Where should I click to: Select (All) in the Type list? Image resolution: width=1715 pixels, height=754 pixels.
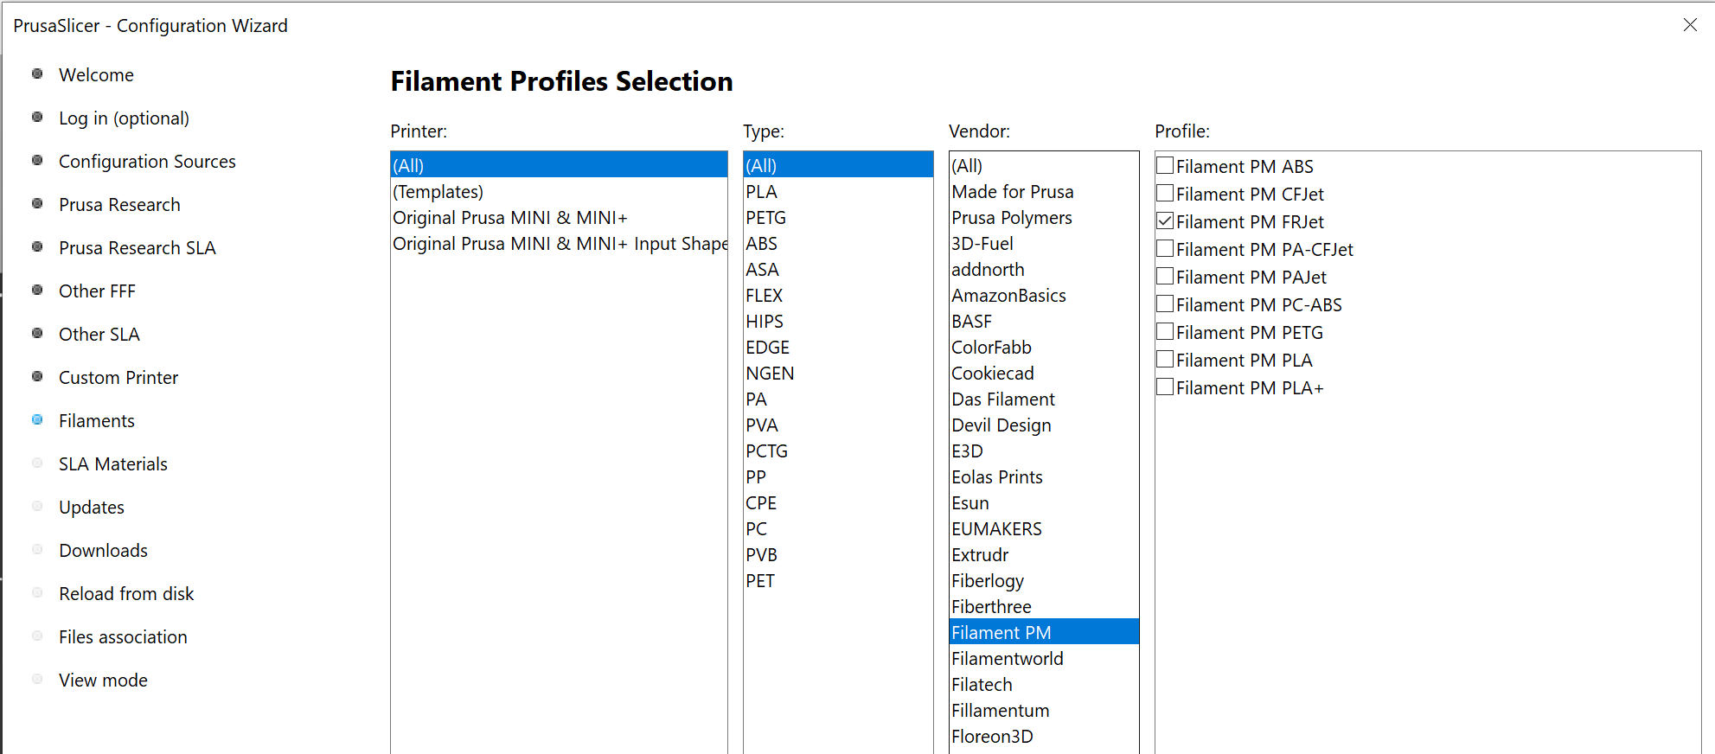click(x=838, y=165)
